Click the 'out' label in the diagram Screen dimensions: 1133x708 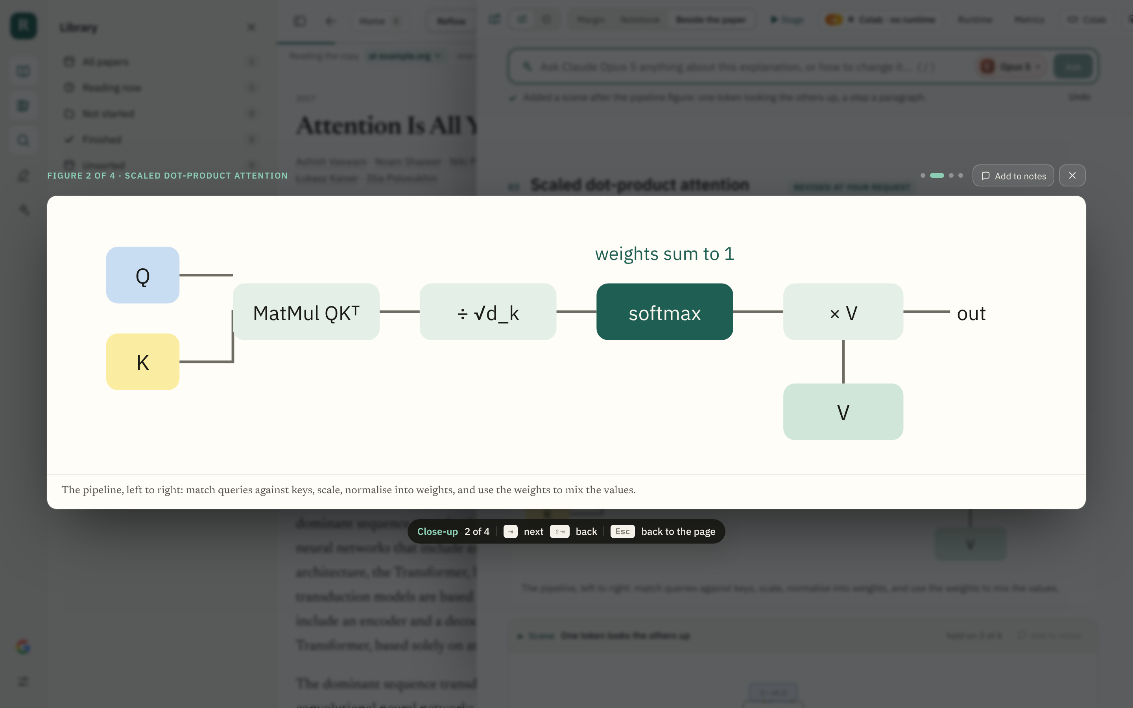971,313
